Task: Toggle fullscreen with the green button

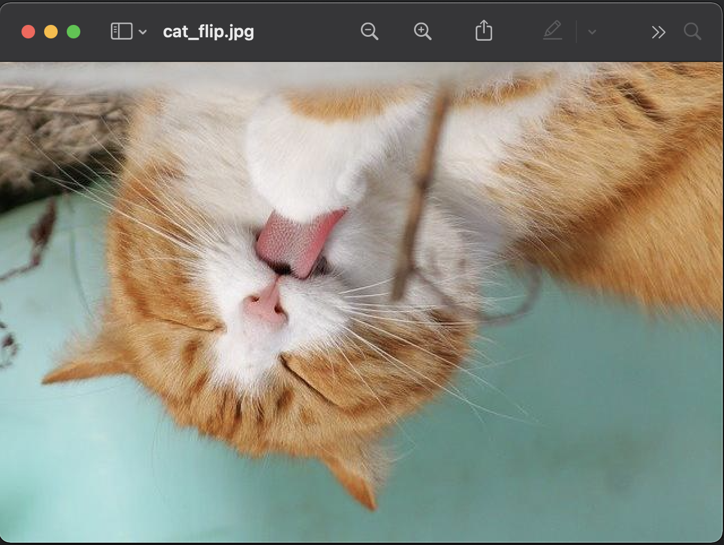Action: point(74,32)
